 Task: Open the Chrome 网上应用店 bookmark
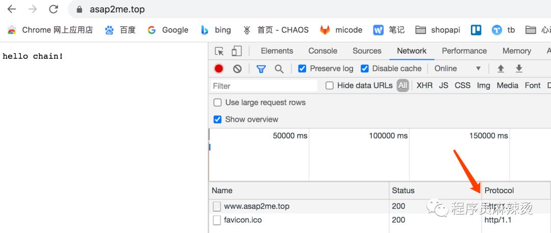click(50, 30)
